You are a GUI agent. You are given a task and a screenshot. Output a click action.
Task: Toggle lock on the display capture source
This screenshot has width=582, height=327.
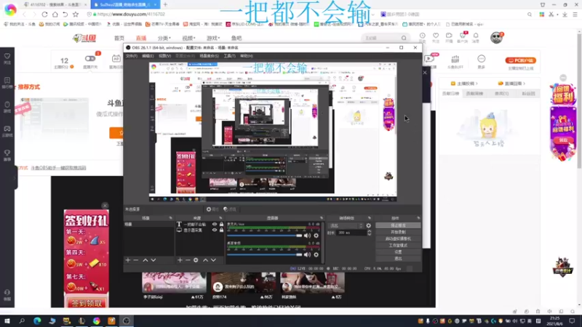222,230
